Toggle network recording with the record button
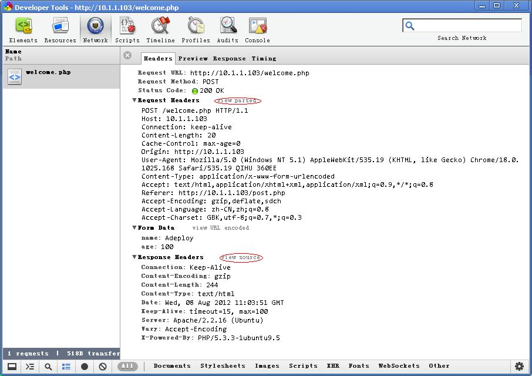The height and width of the screenshot is (376, 532). coord(83,366)
